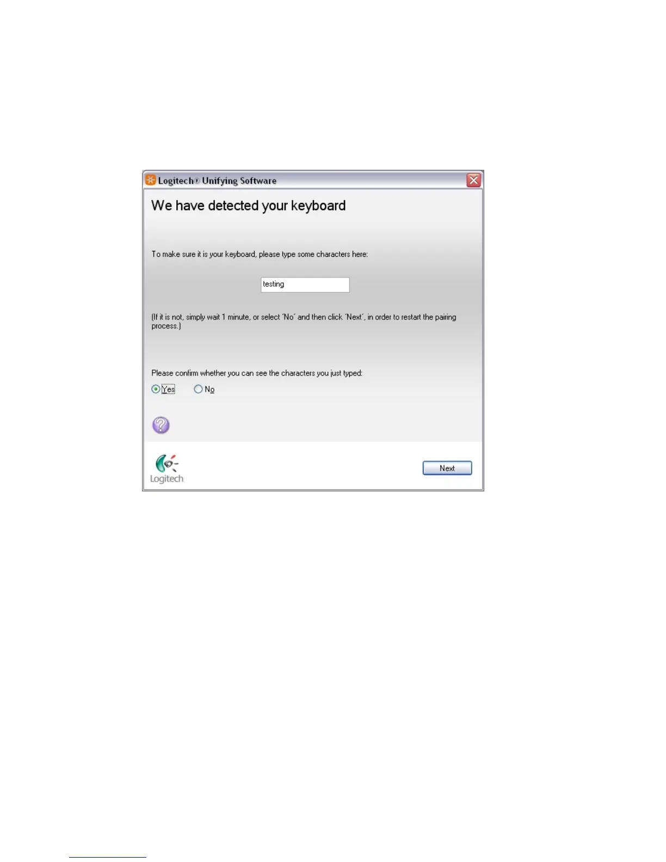Close the Logitech Unifying Software dialog
Viewport: 666px width, 862px height.
tap(473, 180)
